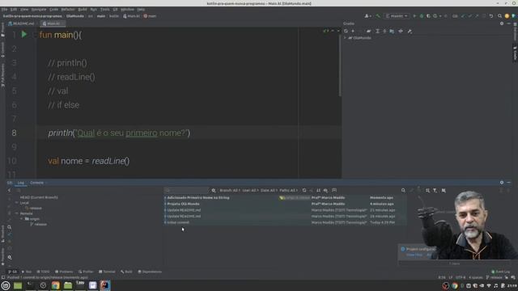Screen dimensions: 518x291
Task: Click the magnifier in Git branches sidebar
Action: click(10, 227)
